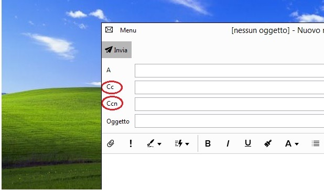324x190 pixels.
Task: Click the Cc label
Action: (x=110, y=87)
